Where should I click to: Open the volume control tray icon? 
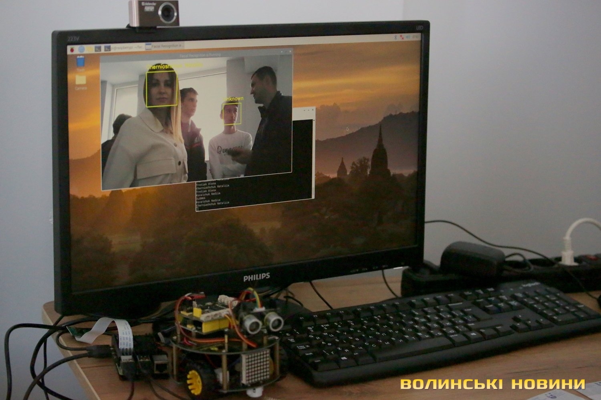pyautogui.click(x=408, y=37)
